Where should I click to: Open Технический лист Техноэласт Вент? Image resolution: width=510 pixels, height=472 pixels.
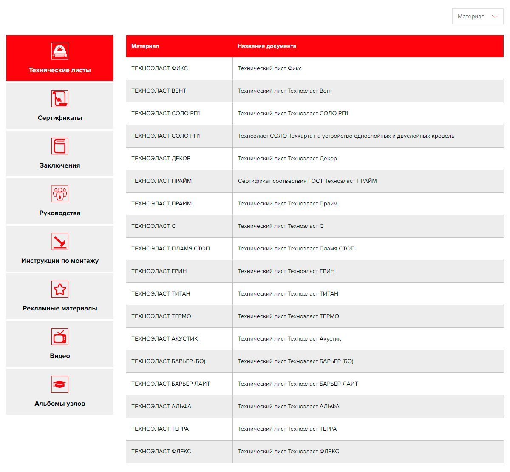click(285, 91)
